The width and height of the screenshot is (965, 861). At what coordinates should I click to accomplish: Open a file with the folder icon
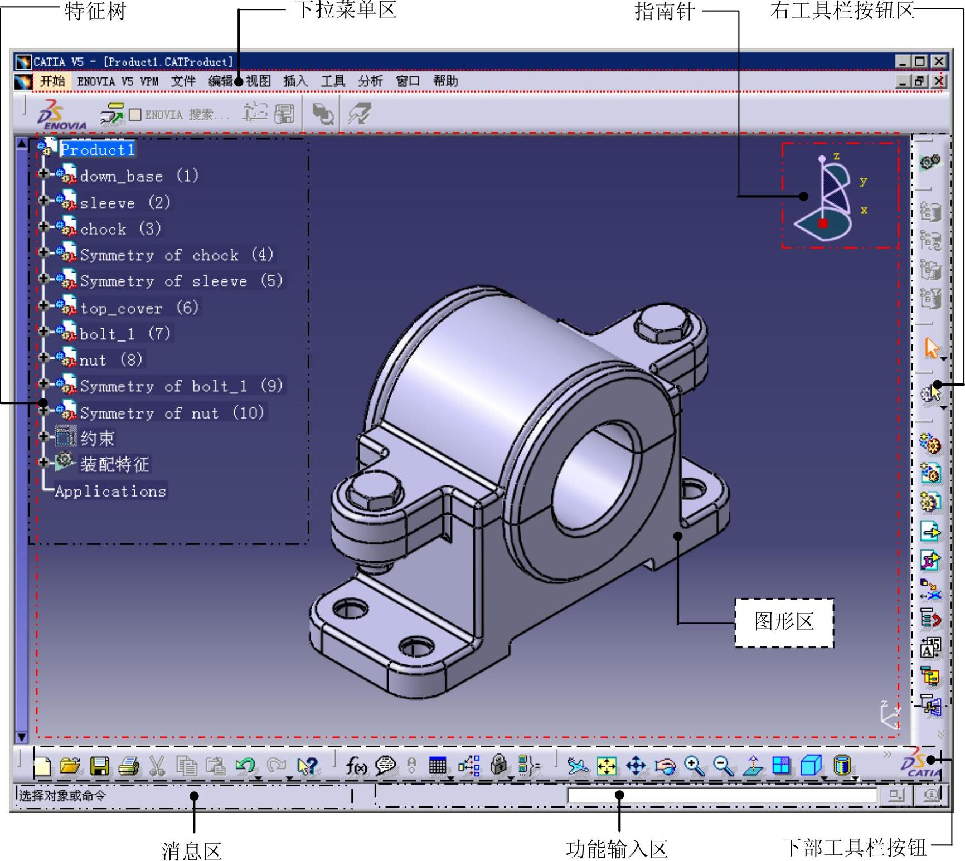tap(70, 766)
